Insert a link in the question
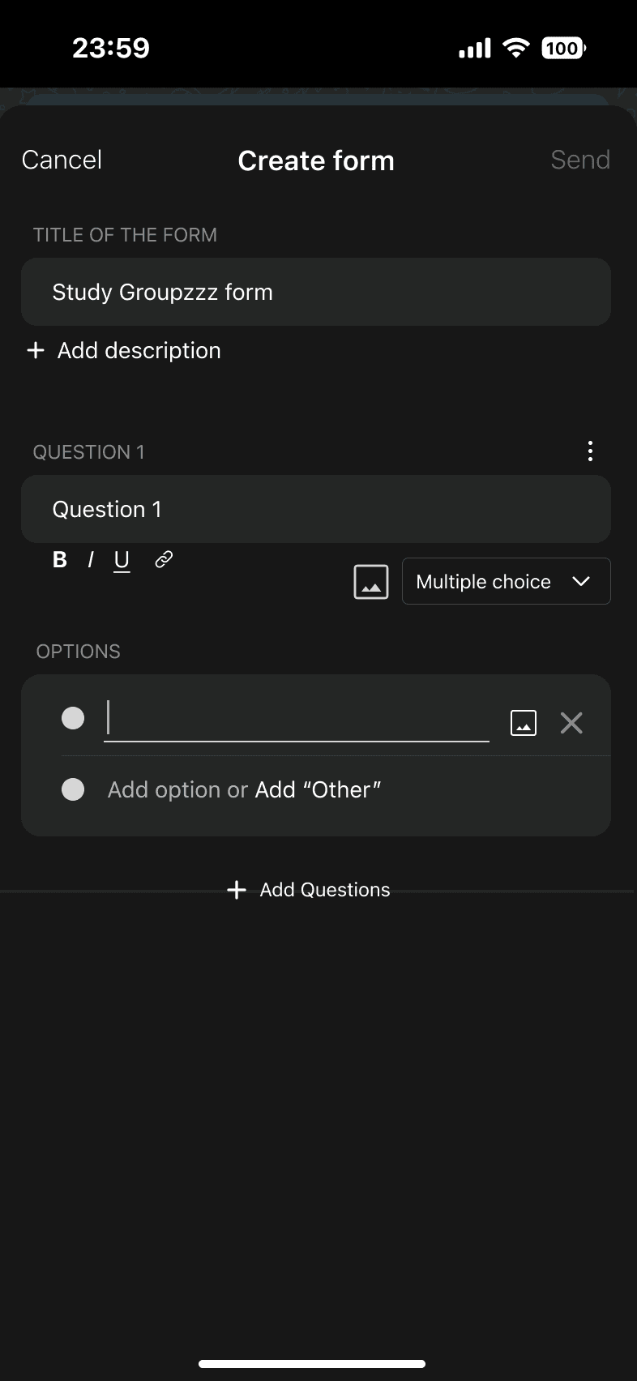 164,559
